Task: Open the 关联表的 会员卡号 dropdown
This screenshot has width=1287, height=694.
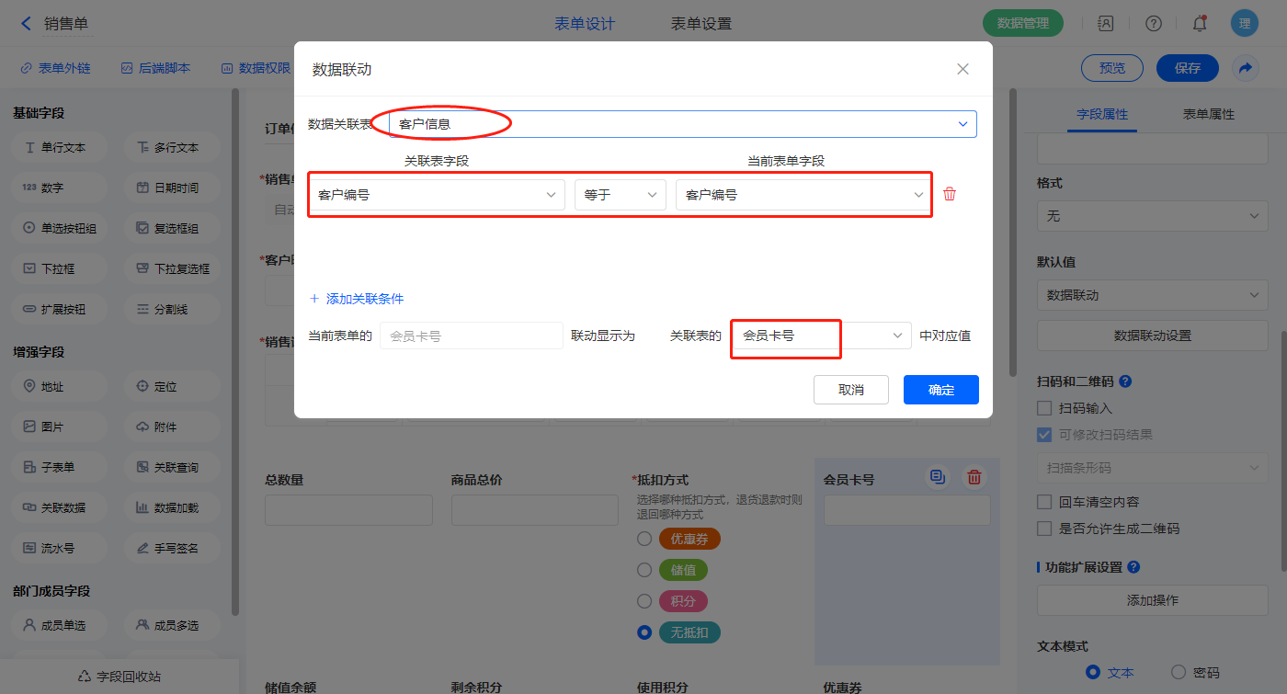Action: [x=820, y=336]
